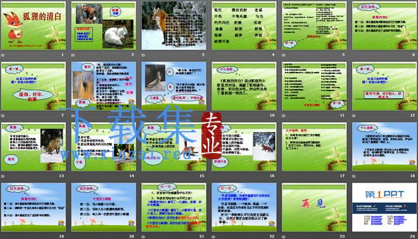Select slide 10 central idea thumbnail

[244, 86]
